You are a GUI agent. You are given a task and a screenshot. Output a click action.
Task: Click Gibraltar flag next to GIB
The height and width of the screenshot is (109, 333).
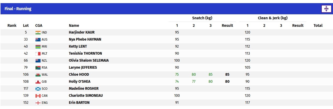point(38,82)
